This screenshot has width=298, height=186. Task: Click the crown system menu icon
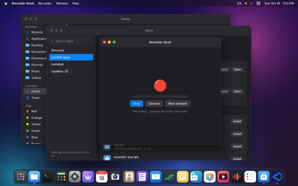click(x=6, y=3)
